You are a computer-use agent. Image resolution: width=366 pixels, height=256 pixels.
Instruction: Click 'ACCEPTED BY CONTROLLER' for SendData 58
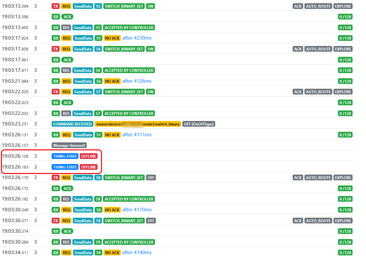(129, 199)
